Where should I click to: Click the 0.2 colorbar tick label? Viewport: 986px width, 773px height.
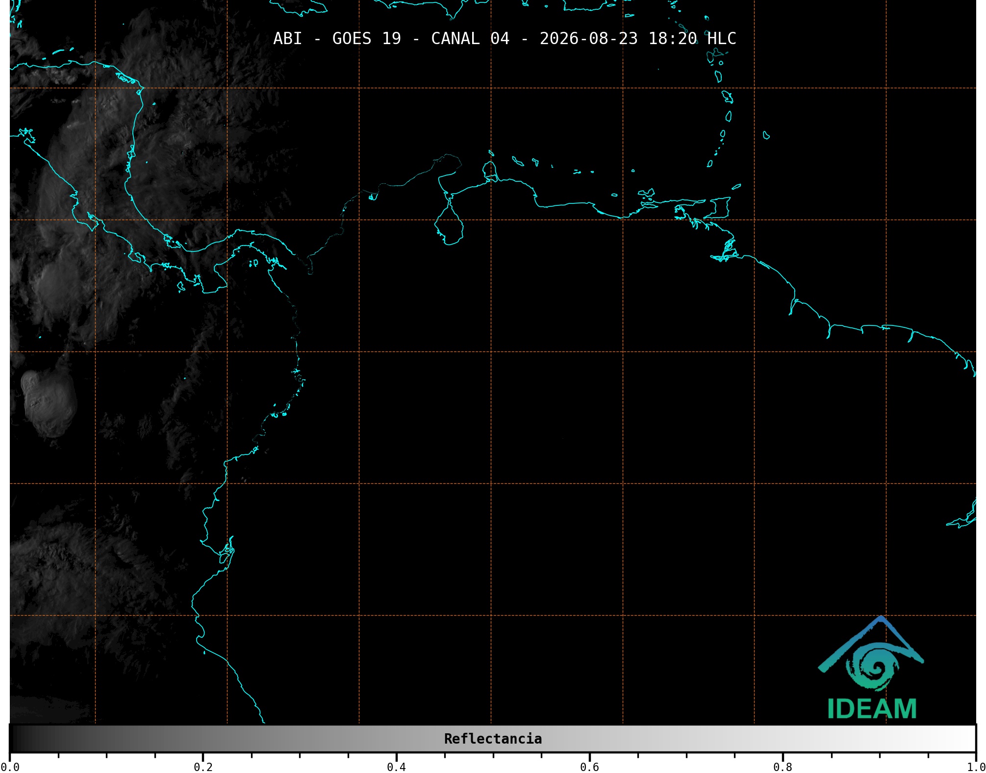[x=203, y=767]
